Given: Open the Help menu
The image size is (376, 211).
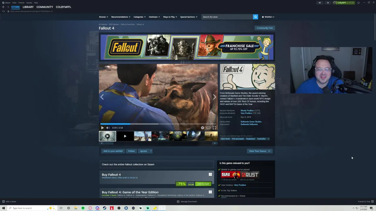Looking at the screenshot, I should point(36,3).
